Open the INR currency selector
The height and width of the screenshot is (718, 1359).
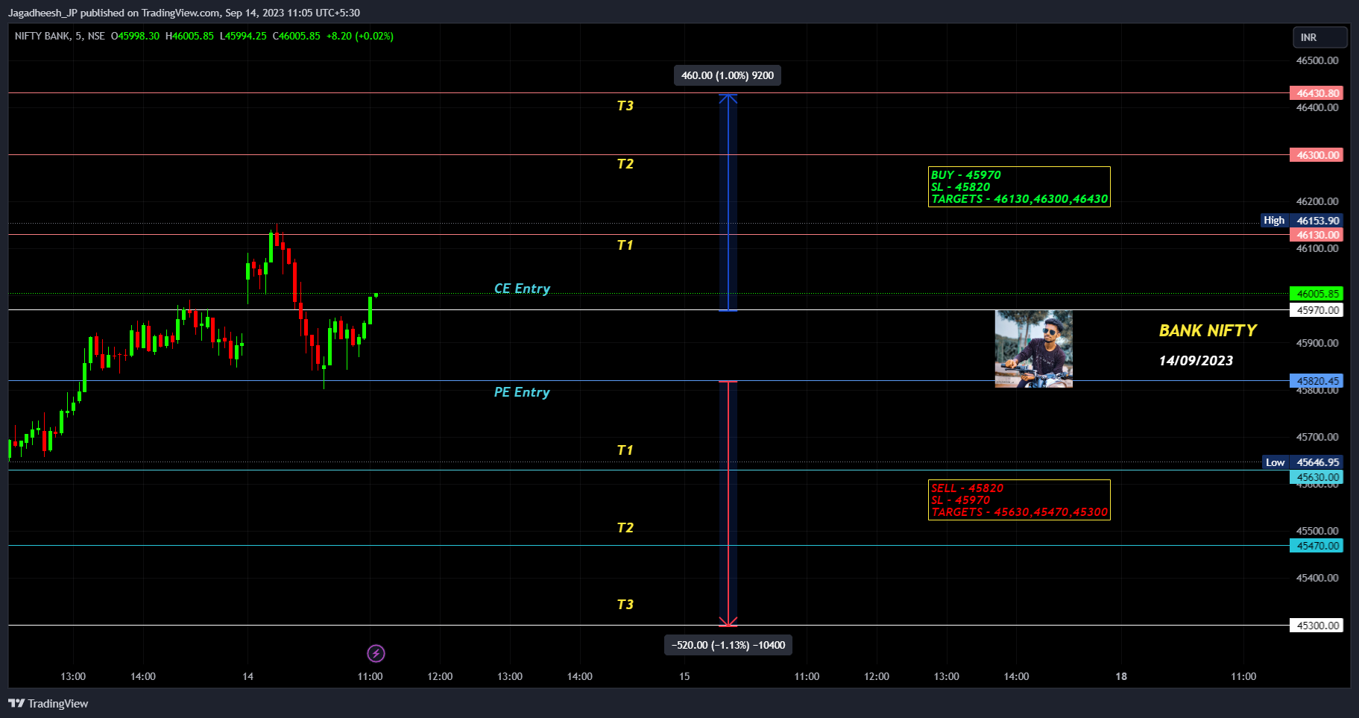[1319, 37]
